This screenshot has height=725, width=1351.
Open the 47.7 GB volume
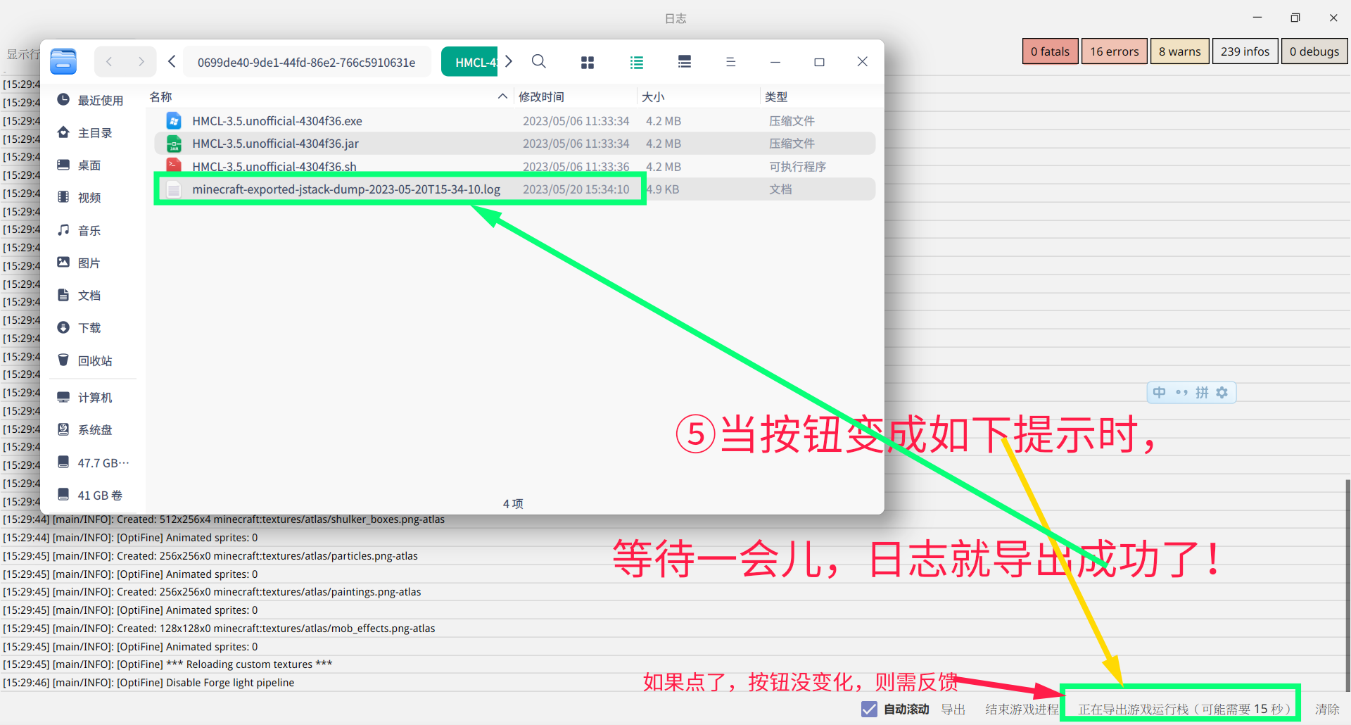(92, 462)
